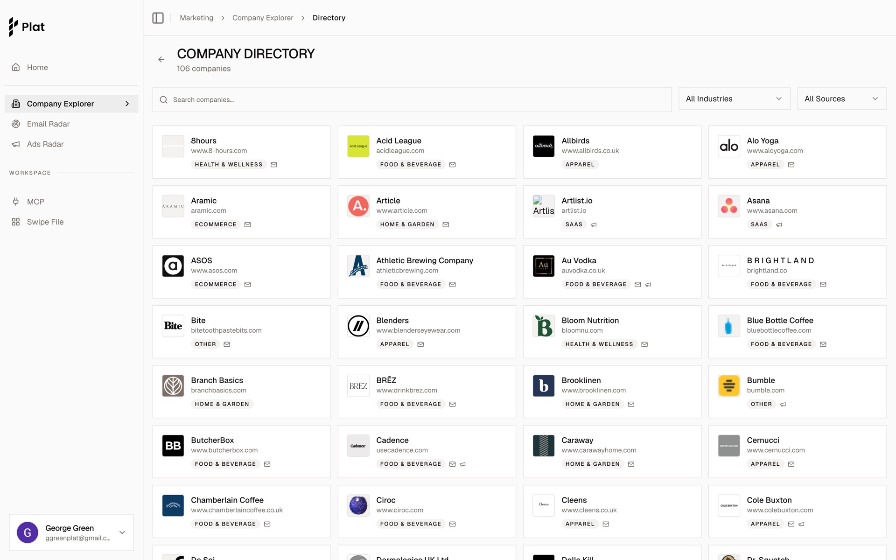Click the 106 companies count text
Viewport: 896px width, 560px height.
(x=203, y=69)
